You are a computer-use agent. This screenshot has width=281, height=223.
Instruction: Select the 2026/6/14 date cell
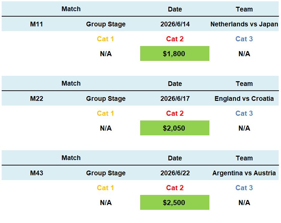coord(175,24)
